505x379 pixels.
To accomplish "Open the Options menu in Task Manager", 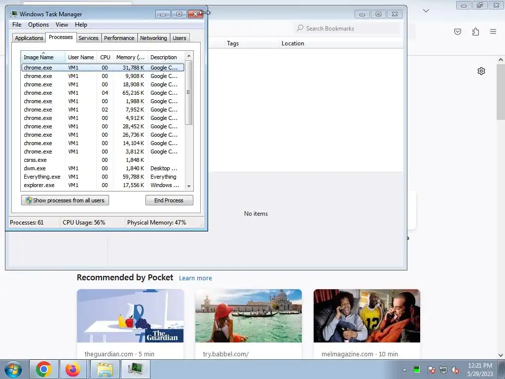I will tap(38, 25).
